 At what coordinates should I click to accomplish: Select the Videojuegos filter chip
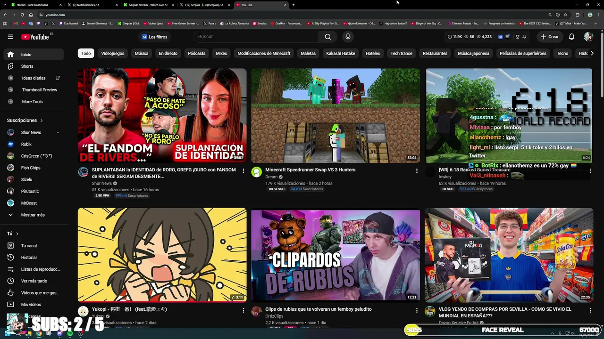point(113,53)
